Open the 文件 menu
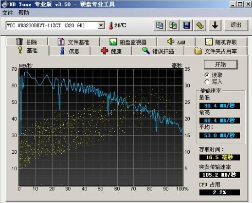 [7, 13]
